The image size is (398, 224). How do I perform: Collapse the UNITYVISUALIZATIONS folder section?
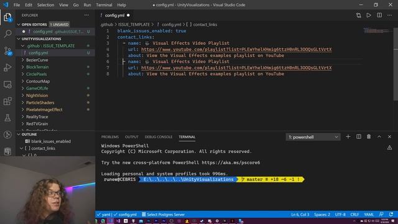point(19,39)
